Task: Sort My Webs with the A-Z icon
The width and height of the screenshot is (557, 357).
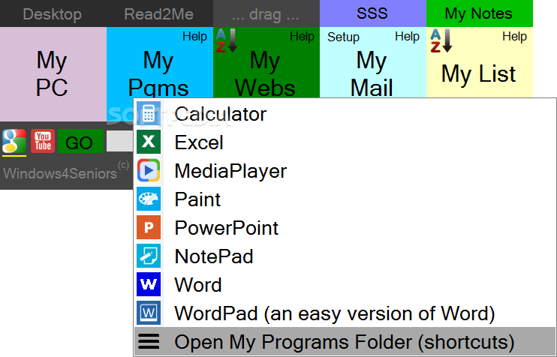Action: click(x=226, y=40)
